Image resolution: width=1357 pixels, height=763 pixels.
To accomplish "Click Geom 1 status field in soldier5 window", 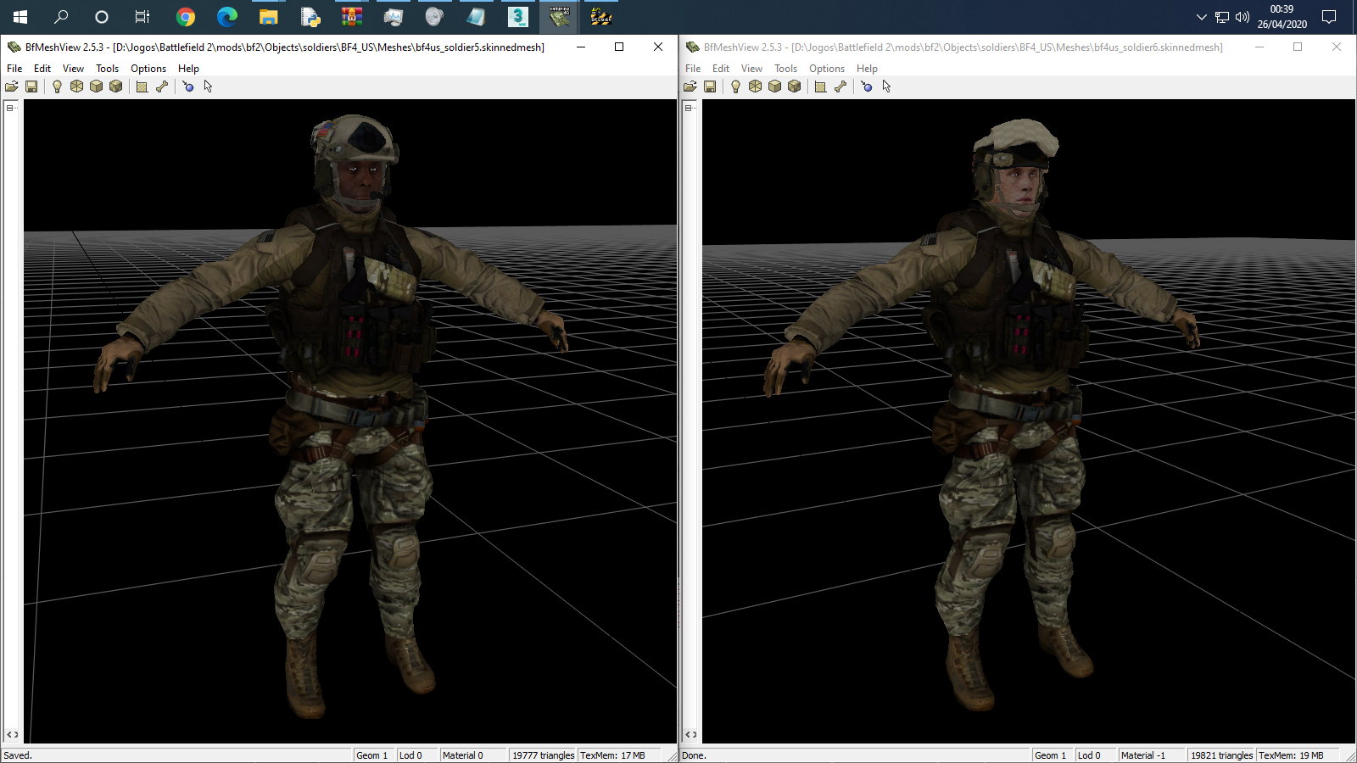I will 373,755.
